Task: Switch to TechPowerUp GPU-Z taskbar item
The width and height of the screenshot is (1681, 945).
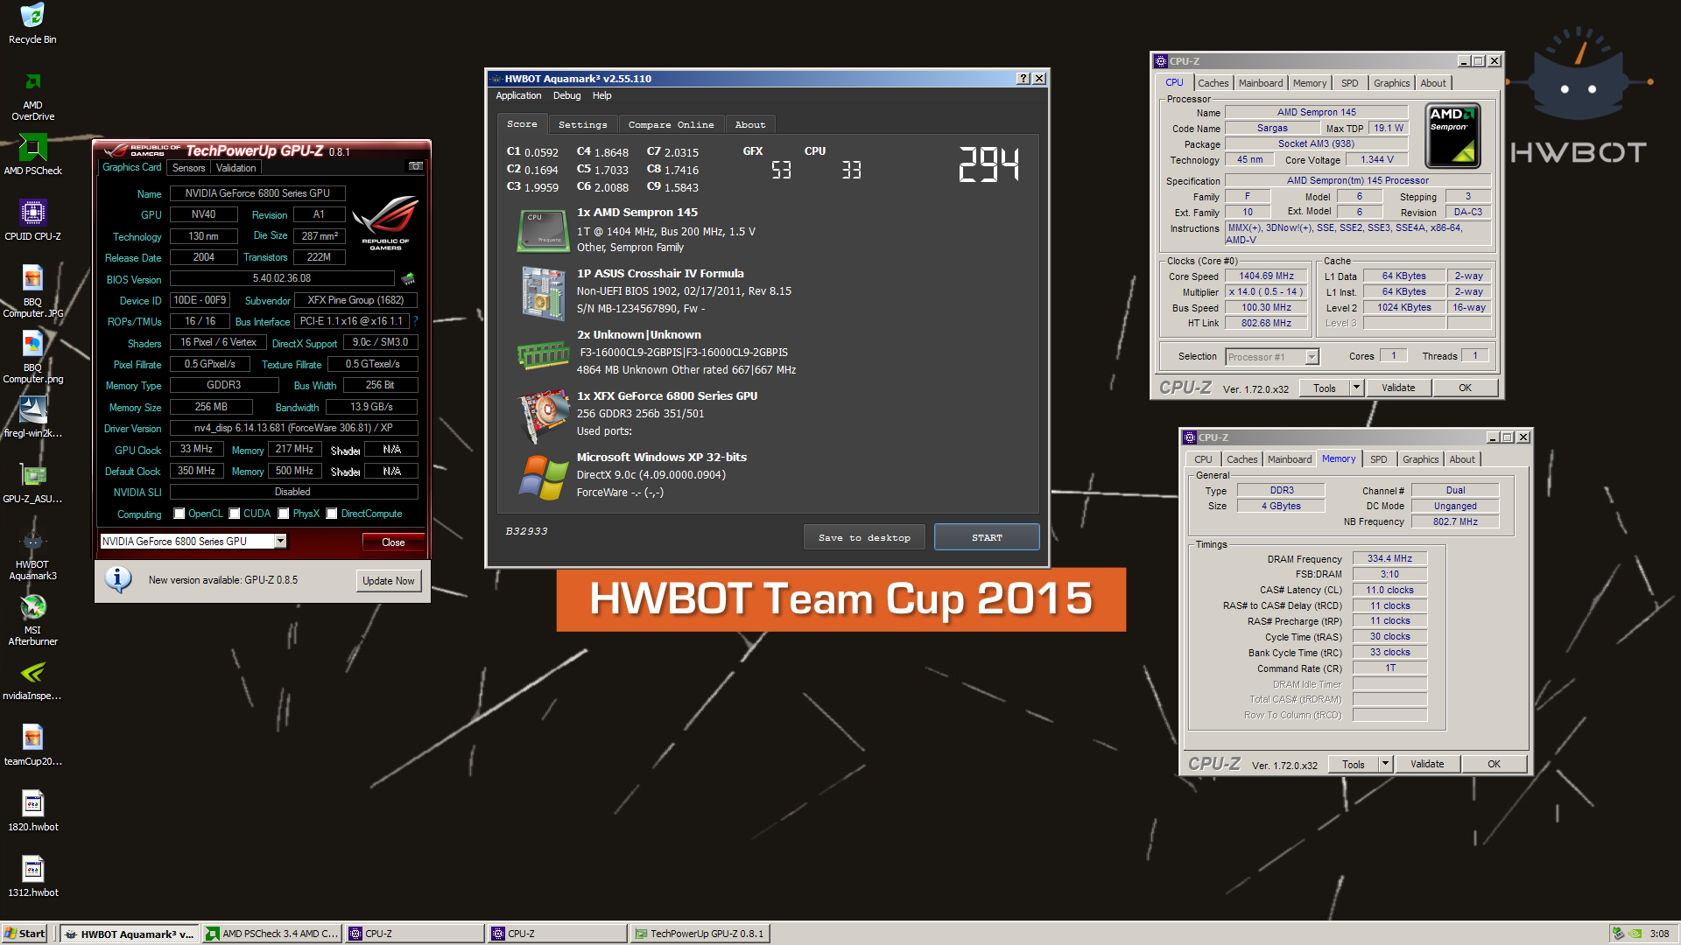Action: pyautogui.click(x=700, y=934)
